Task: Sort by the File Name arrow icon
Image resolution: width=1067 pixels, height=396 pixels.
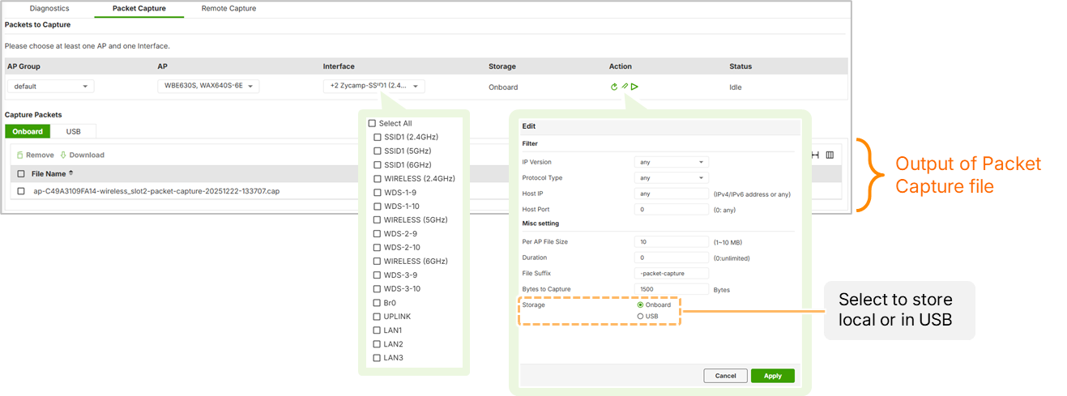Action: coord(71,173)
